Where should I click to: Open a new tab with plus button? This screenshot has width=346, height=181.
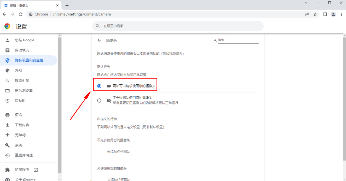pos(67,5)
